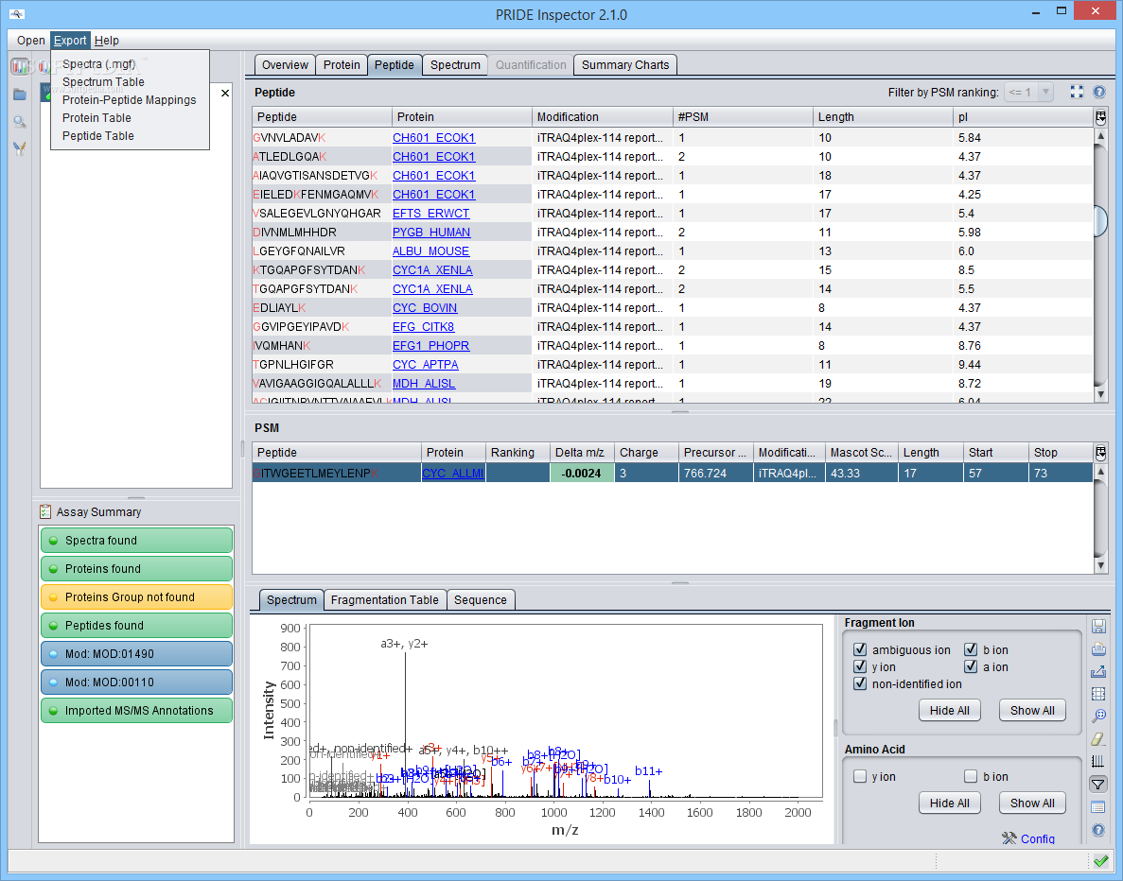Switch to the Sequence tab
Viewport: 1123px width, 881px height.
pos(480,599)
